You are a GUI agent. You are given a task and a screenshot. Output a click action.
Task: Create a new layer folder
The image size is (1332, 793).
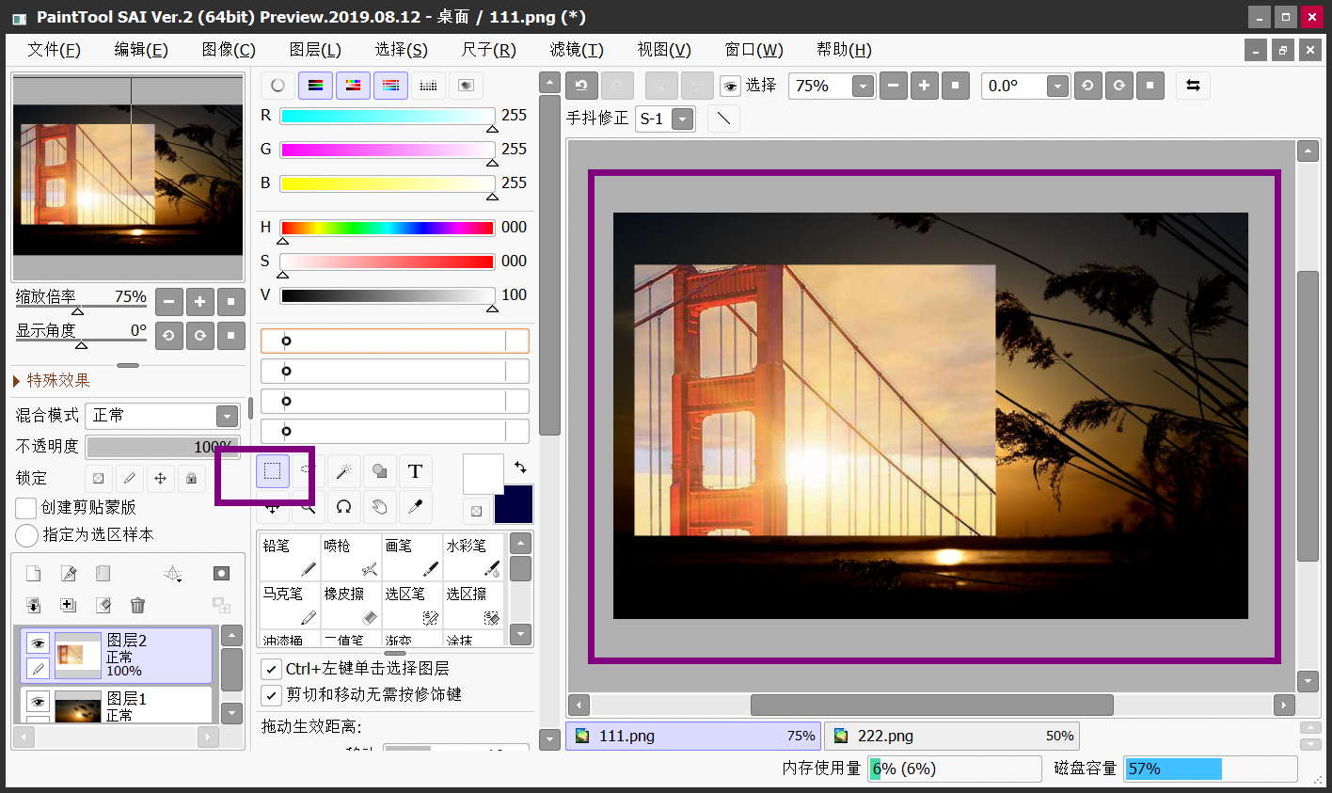tap(103, 574)
